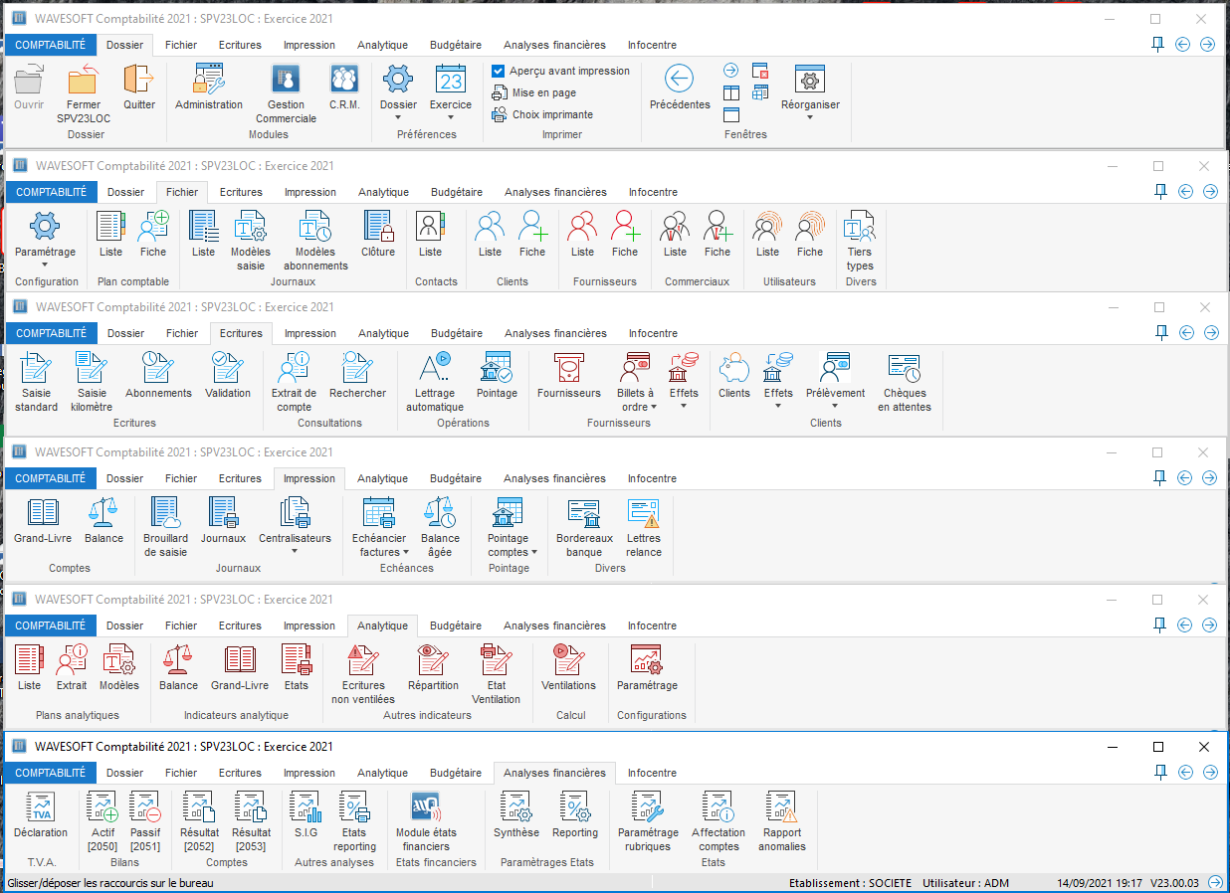Expand Pointage comptes dropdown
The image size is (1230, 893).
coord(534,552)
